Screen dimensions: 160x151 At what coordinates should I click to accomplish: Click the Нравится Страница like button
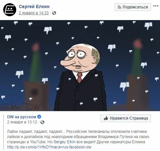coord(126,118)
